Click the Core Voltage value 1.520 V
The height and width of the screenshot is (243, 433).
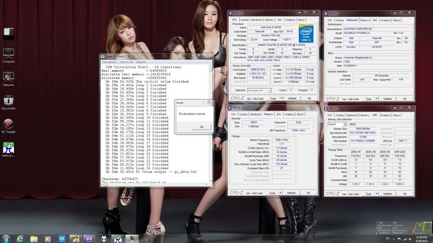(x=286, y=40)
